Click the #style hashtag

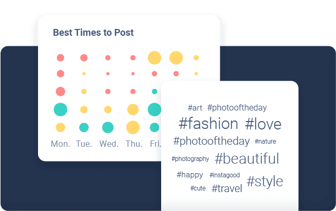[265, 182]
